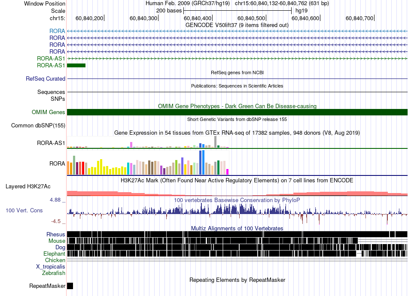Click the Layered H3K27Ac label
The width and height of the screenshot is (408, 296).
[28, 186]
